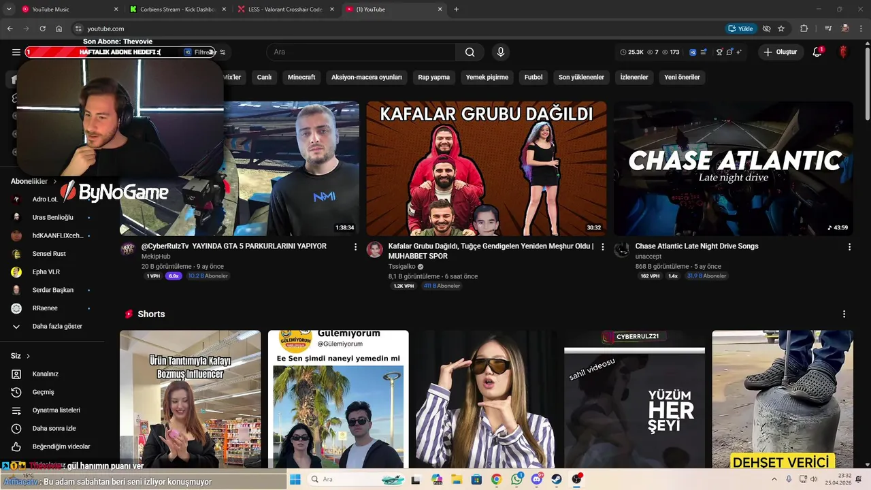Viewport: 871px width, 490px height.
Task: Switch to the YouTube Music tab
Action: click(x=70, y=10)
